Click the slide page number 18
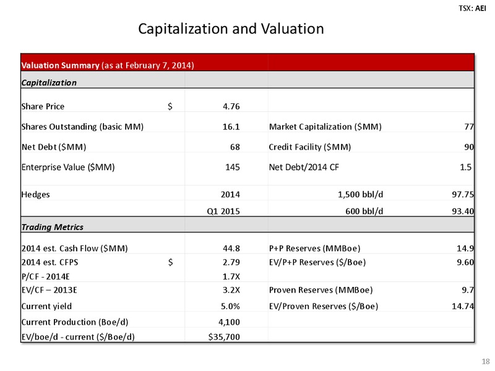The width and height of the screenshot is (495, 371). pyautogui.click(x=486, y=362)
